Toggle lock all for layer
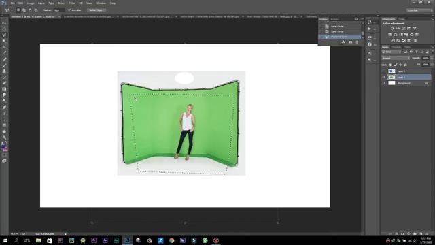 coord(406,65)
